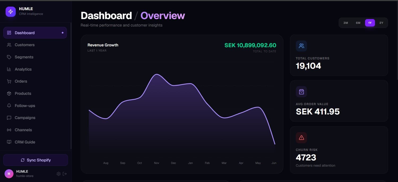398x182 pixels.
Task: Click the CRM Intelligence tagline
Action: point(31,14)
